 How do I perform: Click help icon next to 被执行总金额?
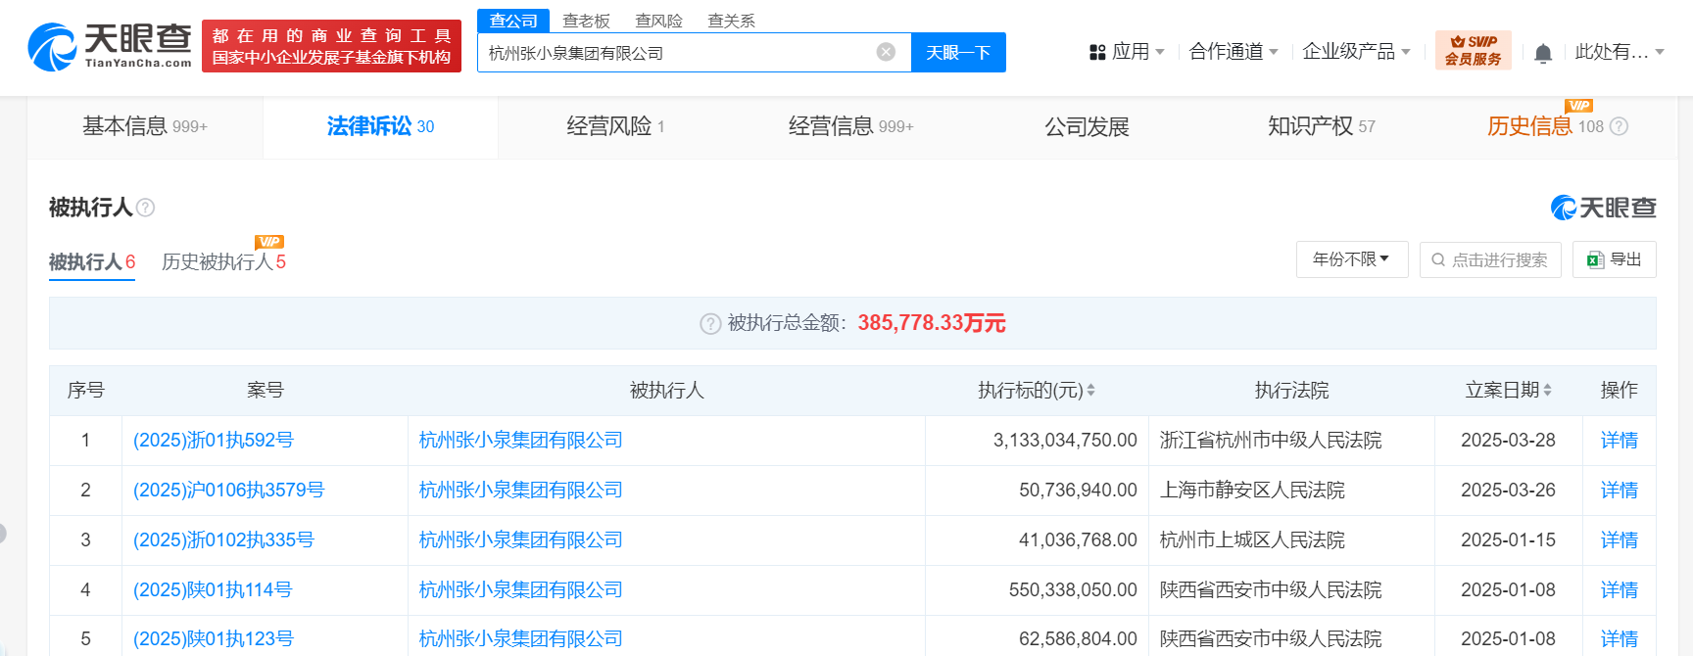tap(710, 324)
